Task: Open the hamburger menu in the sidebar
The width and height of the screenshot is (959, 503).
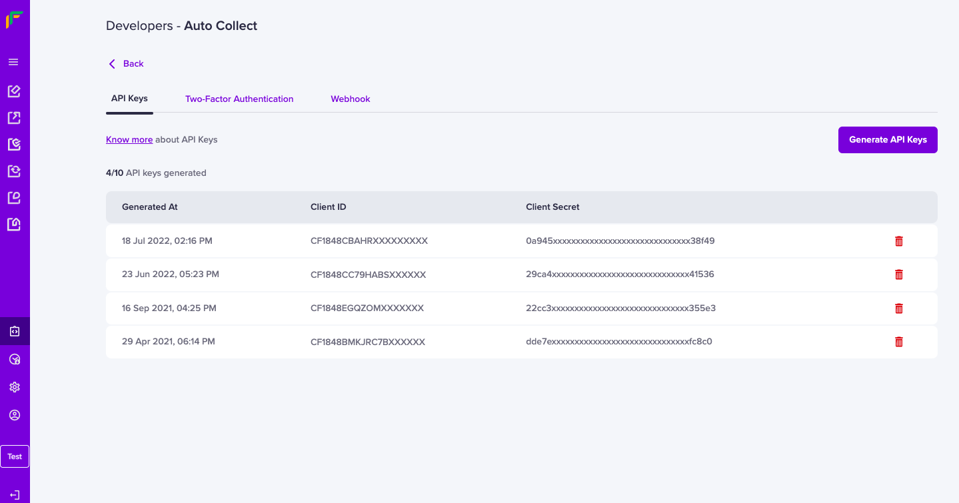Action: click(x=13, y=62)
